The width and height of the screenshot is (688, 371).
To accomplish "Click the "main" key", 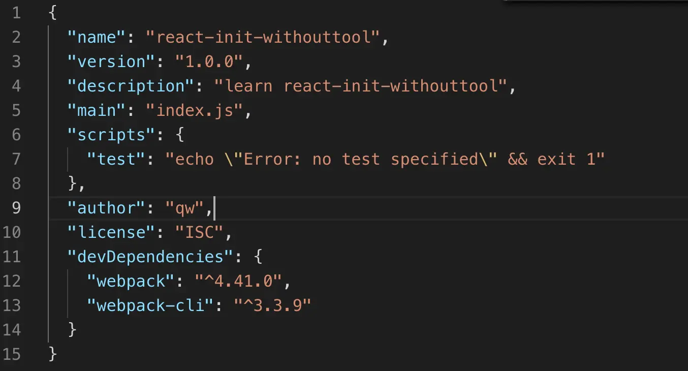I will (98, 110).
